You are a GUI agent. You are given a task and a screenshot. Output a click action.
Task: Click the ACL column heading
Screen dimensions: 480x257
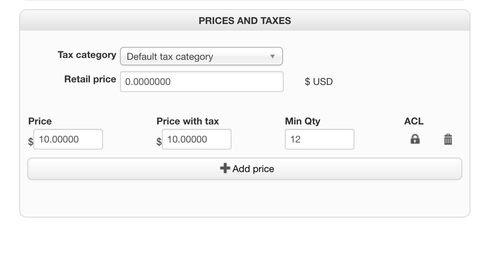pos(414,121)
